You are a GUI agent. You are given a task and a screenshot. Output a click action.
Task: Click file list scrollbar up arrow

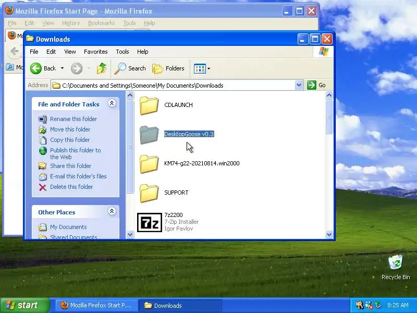[x=329, y=95]
